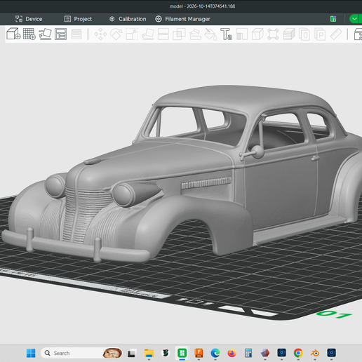
Task: Select the car body model on plate
Action: click(182, 173)
